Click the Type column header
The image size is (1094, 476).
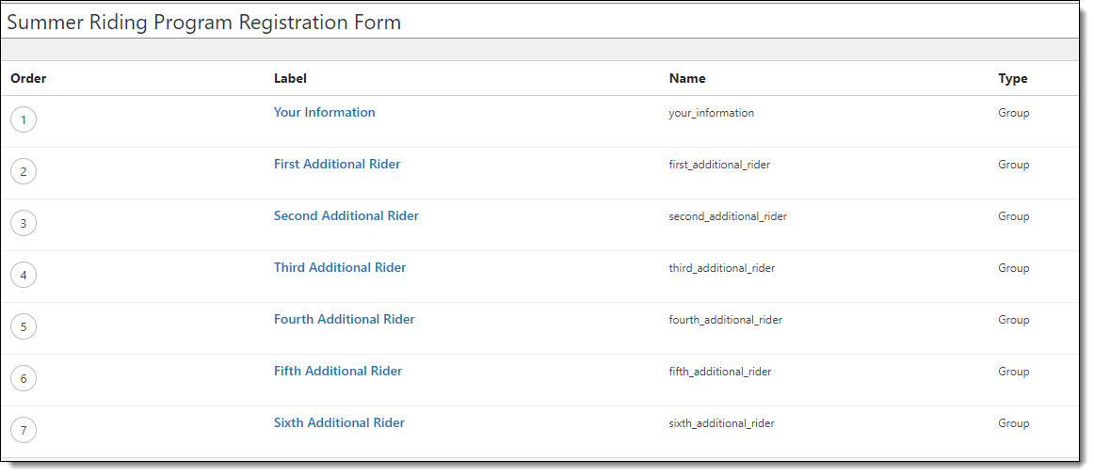1013,78
